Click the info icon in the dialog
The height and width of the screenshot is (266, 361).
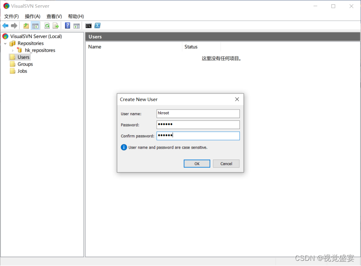click(124, 147)
